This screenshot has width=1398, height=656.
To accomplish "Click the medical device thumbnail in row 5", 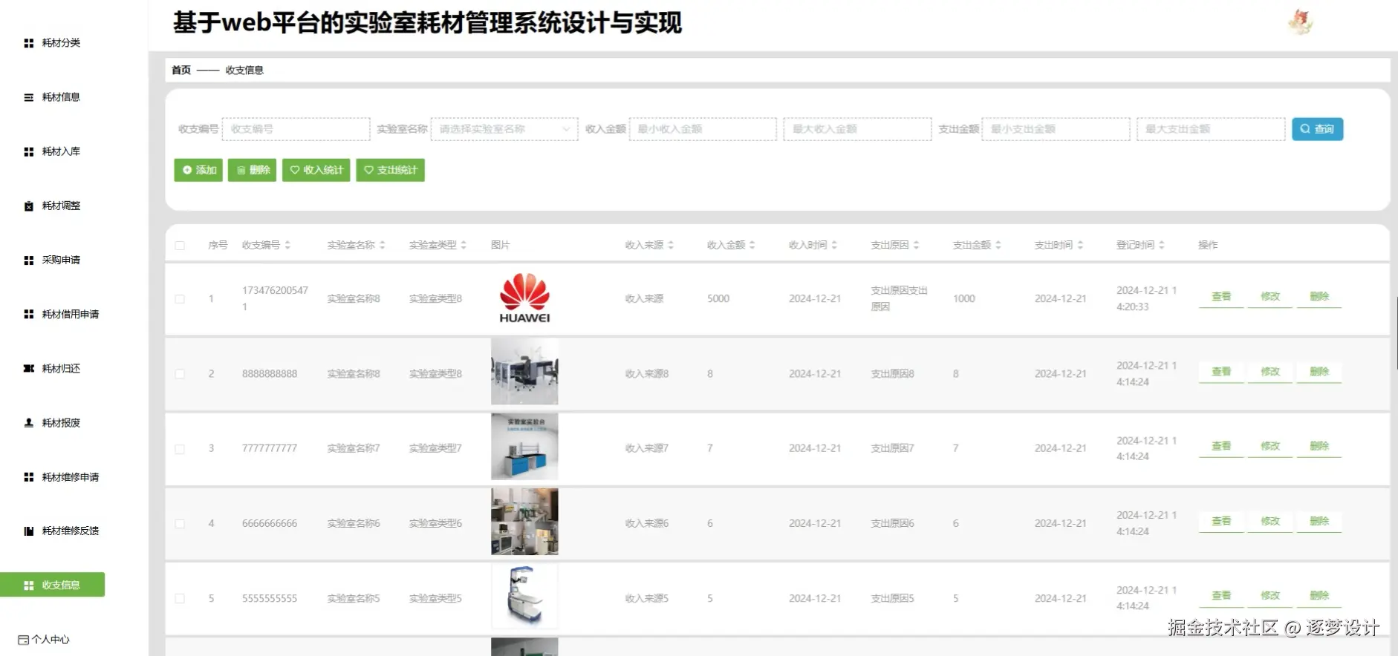I will point(524,597).
